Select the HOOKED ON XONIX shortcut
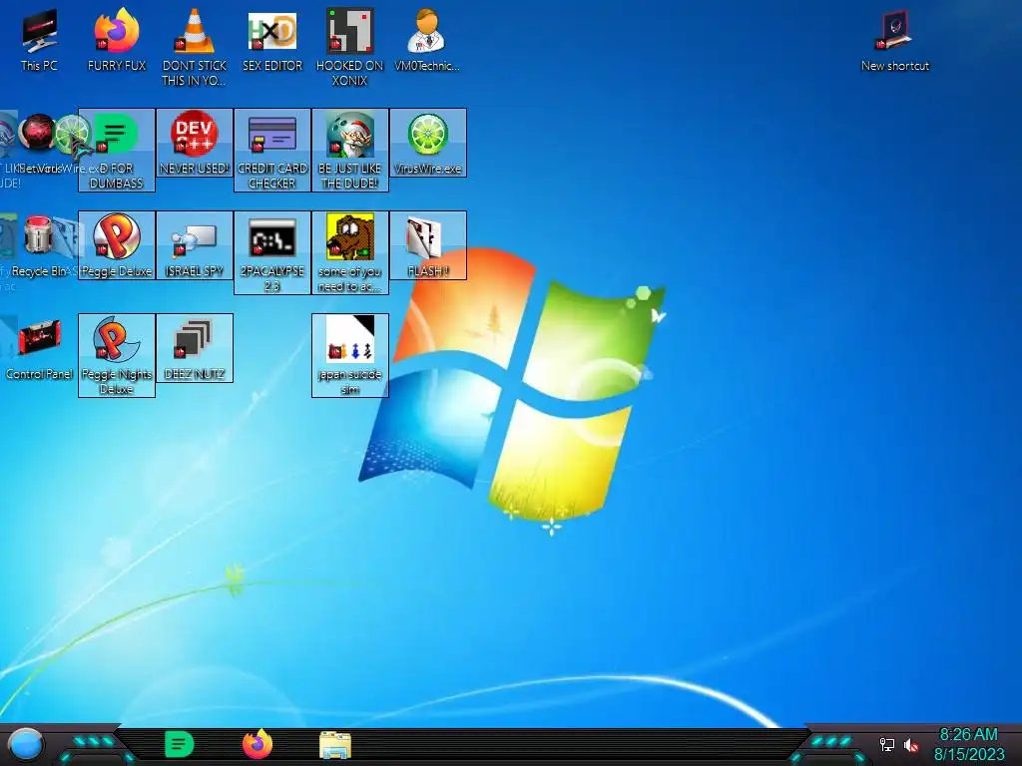Viewport: 1022px width, 766px height. [350, 46]
